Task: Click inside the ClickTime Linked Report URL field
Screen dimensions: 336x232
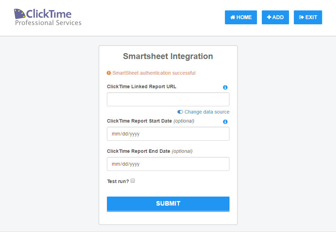Action: 168,99
